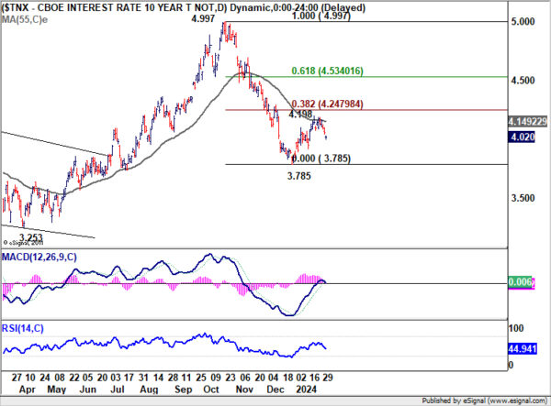This screenshot has width=551, height=406.
Task: Click the 29 date label at axis end
Action: [x=328, y=378]
